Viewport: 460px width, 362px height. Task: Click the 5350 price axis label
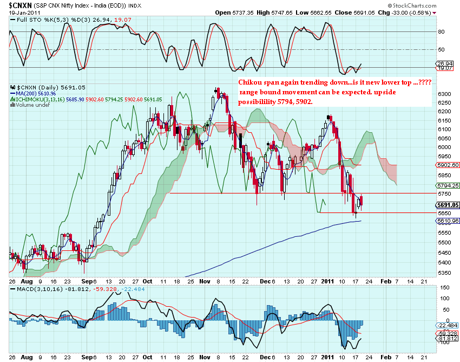click(x=444, y=273)
